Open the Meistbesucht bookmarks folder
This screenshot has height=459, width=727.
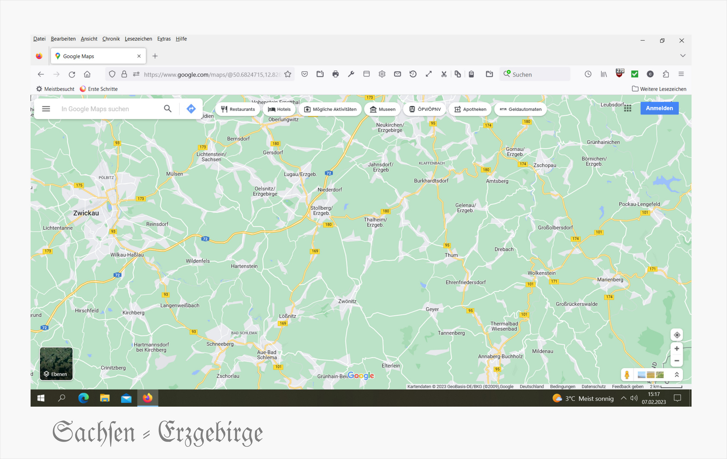coord(55,89)
